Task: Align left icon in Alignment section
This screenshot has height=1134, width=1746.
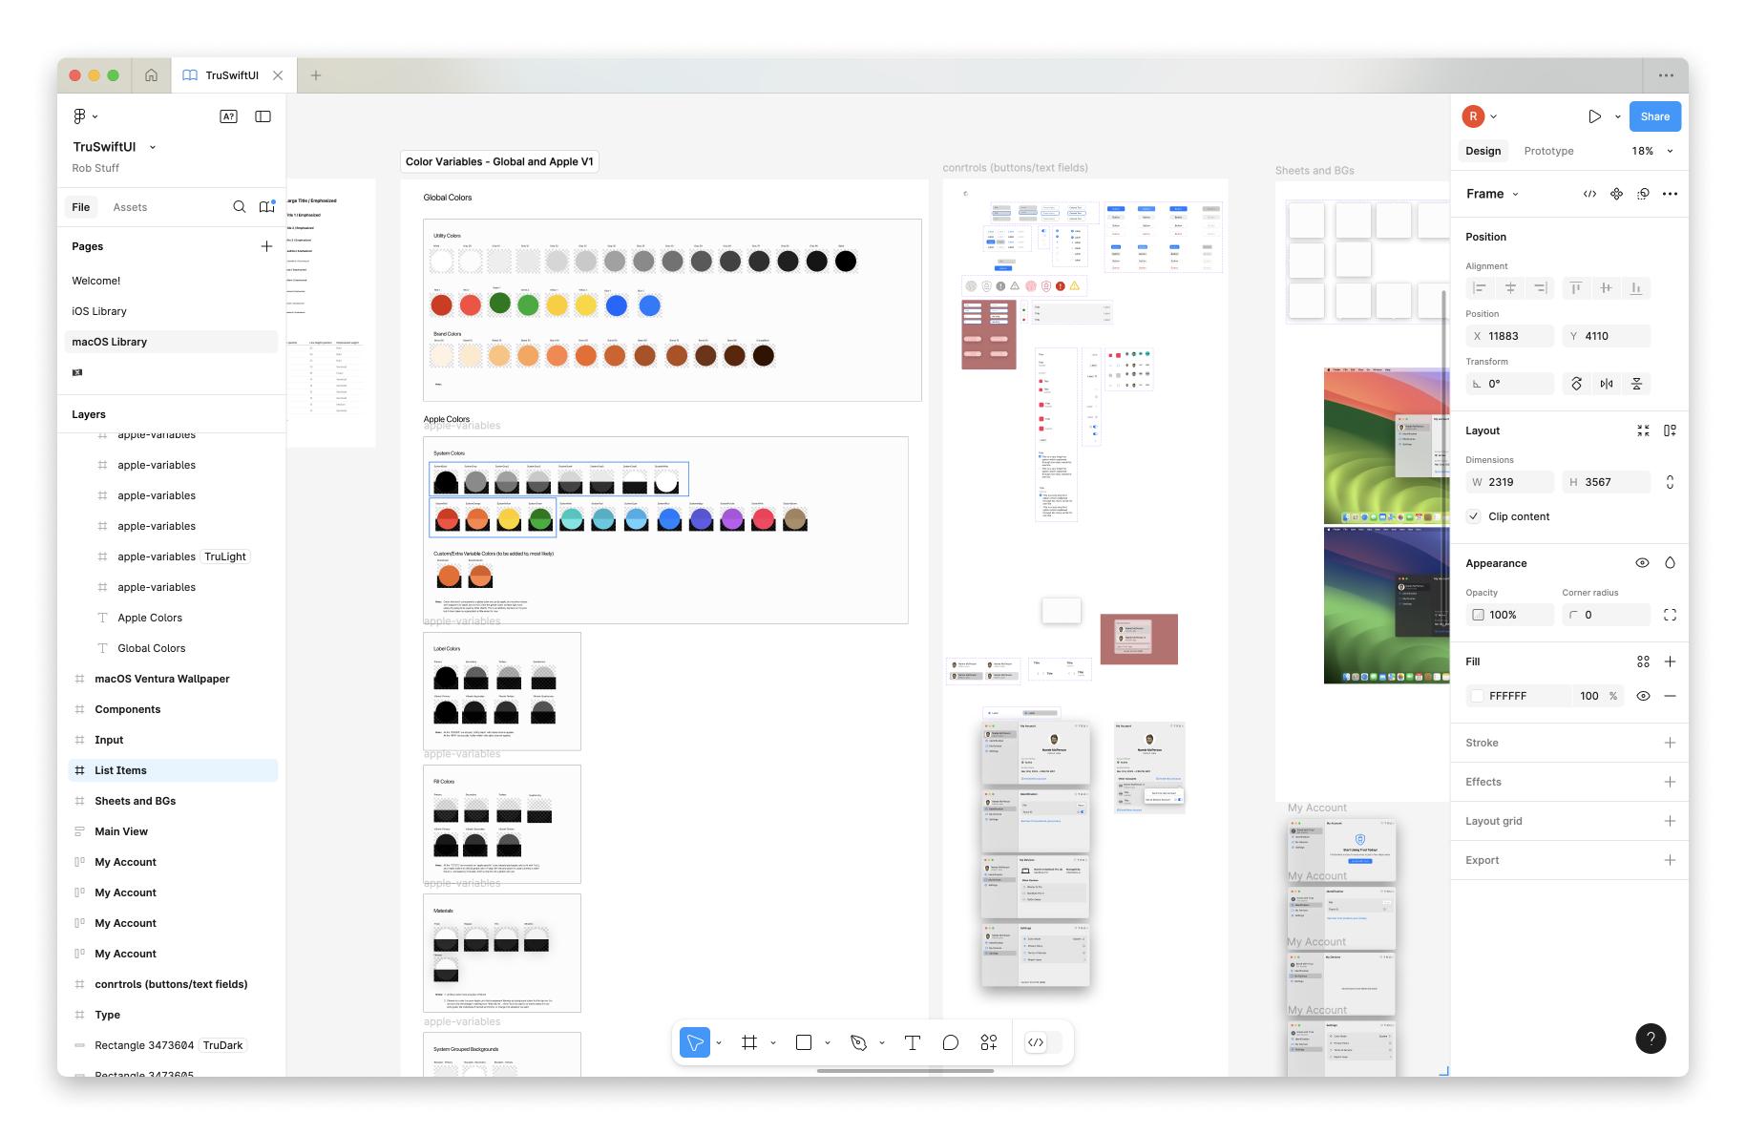Action: point(1480,288)
